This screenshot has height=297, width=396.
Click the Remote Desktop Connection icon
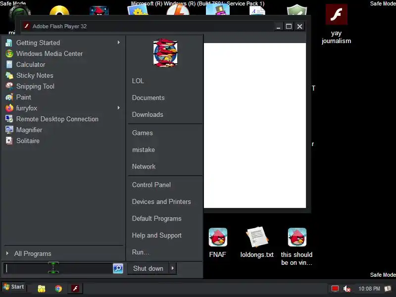9,119
